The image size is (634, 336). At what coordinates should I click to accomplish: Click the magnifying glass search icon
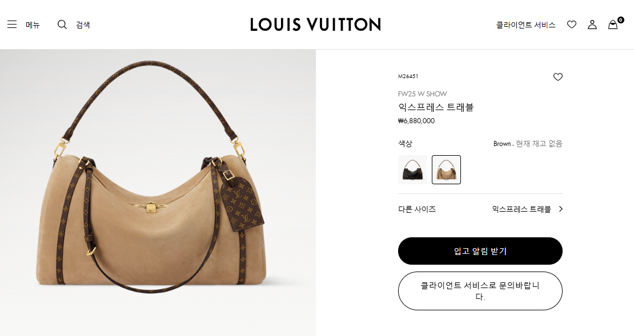pyautogui.click(x=62, y=25)
